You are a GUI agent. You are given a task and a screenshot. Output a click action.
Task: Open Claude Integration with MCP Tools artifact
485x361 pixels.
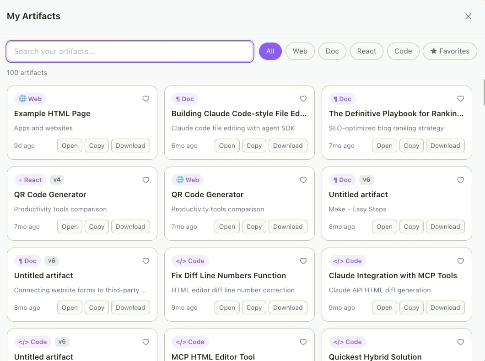pyautogui.click(x=384, y=308)
